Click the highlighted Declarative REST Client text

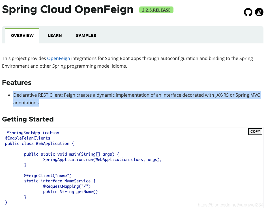[x=137, y=99]
